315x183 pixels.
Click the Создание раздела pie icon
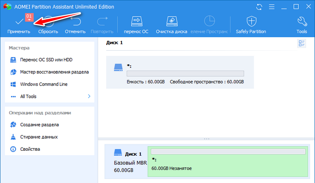tap(13, 125)
